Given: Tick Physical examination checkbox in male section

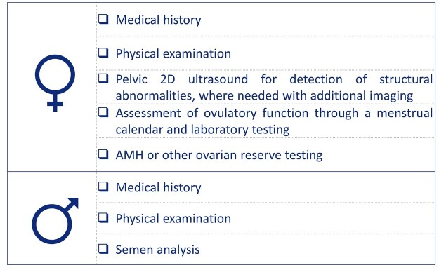Looking at the screenshot, I should [103, 218].
